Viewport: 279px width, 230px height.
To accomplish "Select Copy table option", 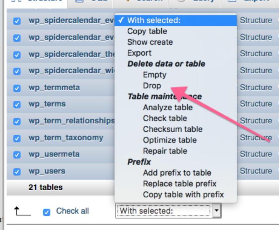I will 147,31.
